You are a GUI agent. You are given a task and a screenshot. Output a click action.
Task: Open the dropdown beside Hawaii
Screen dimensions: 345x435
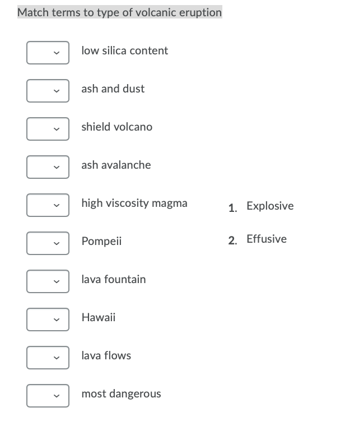tap(48, 320)
